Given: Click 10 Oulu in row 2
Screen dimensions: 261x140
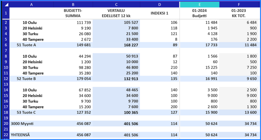Looking at the screenshot, I should 32,22.
